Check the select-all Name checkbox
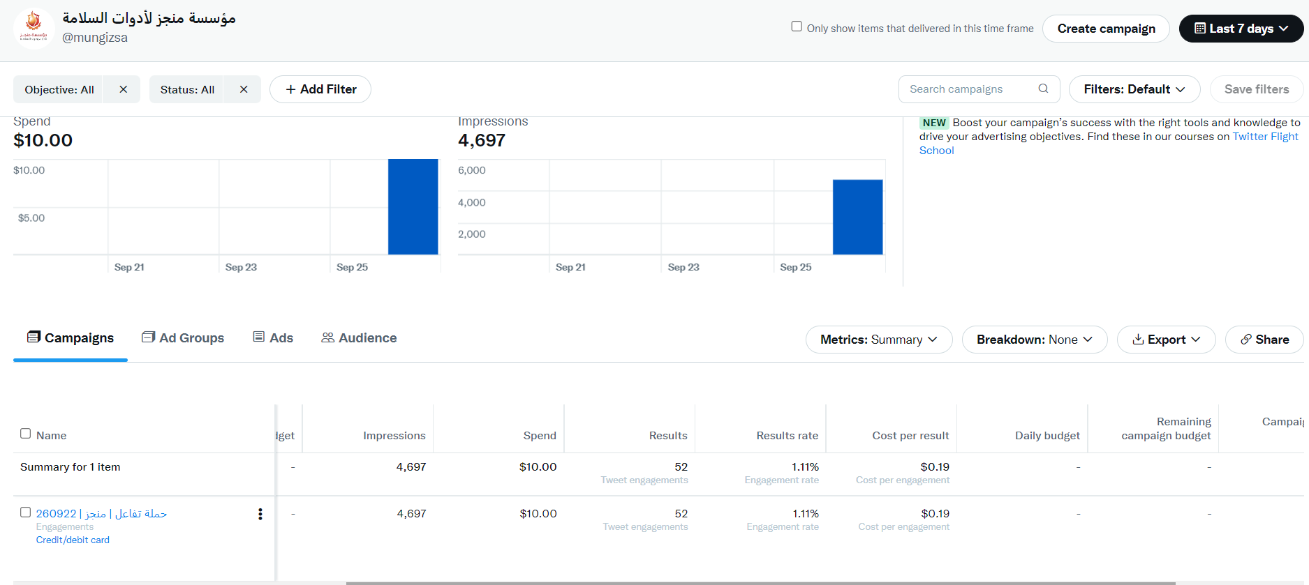The image size is (1309, 585). coord(26,434)
